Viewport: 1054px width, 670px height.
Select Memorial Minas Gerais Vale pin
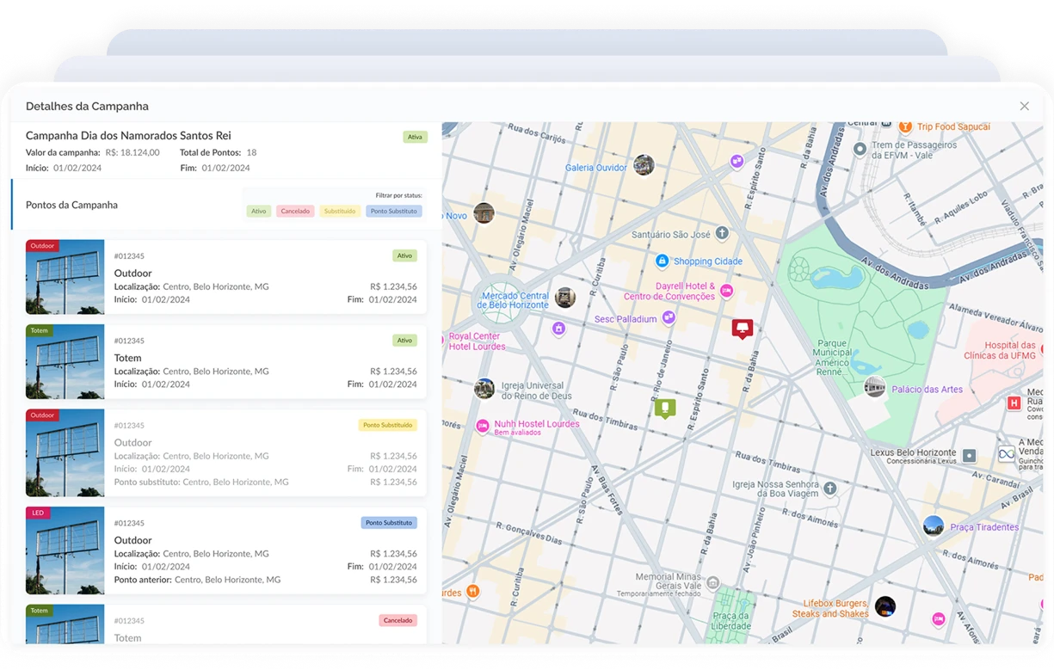point(713,583)
